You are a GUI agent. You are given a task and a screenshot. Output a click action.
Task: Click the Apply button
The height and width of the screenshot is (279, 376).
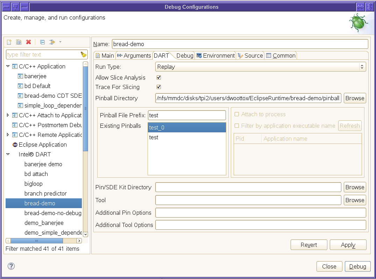click(x=348, y=245)
